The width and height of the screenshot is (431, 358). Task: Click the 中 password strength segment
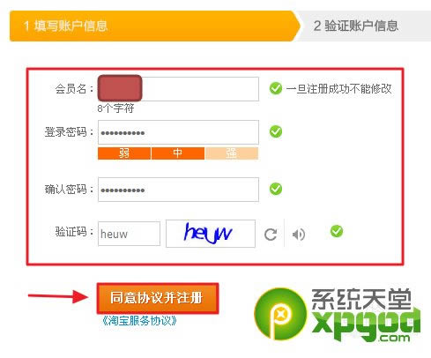pyautogui.click(x=178, y=153)
